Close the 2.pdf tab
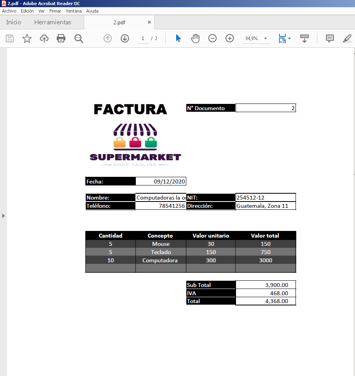355x376 pixels. click(x=149, y=22)
